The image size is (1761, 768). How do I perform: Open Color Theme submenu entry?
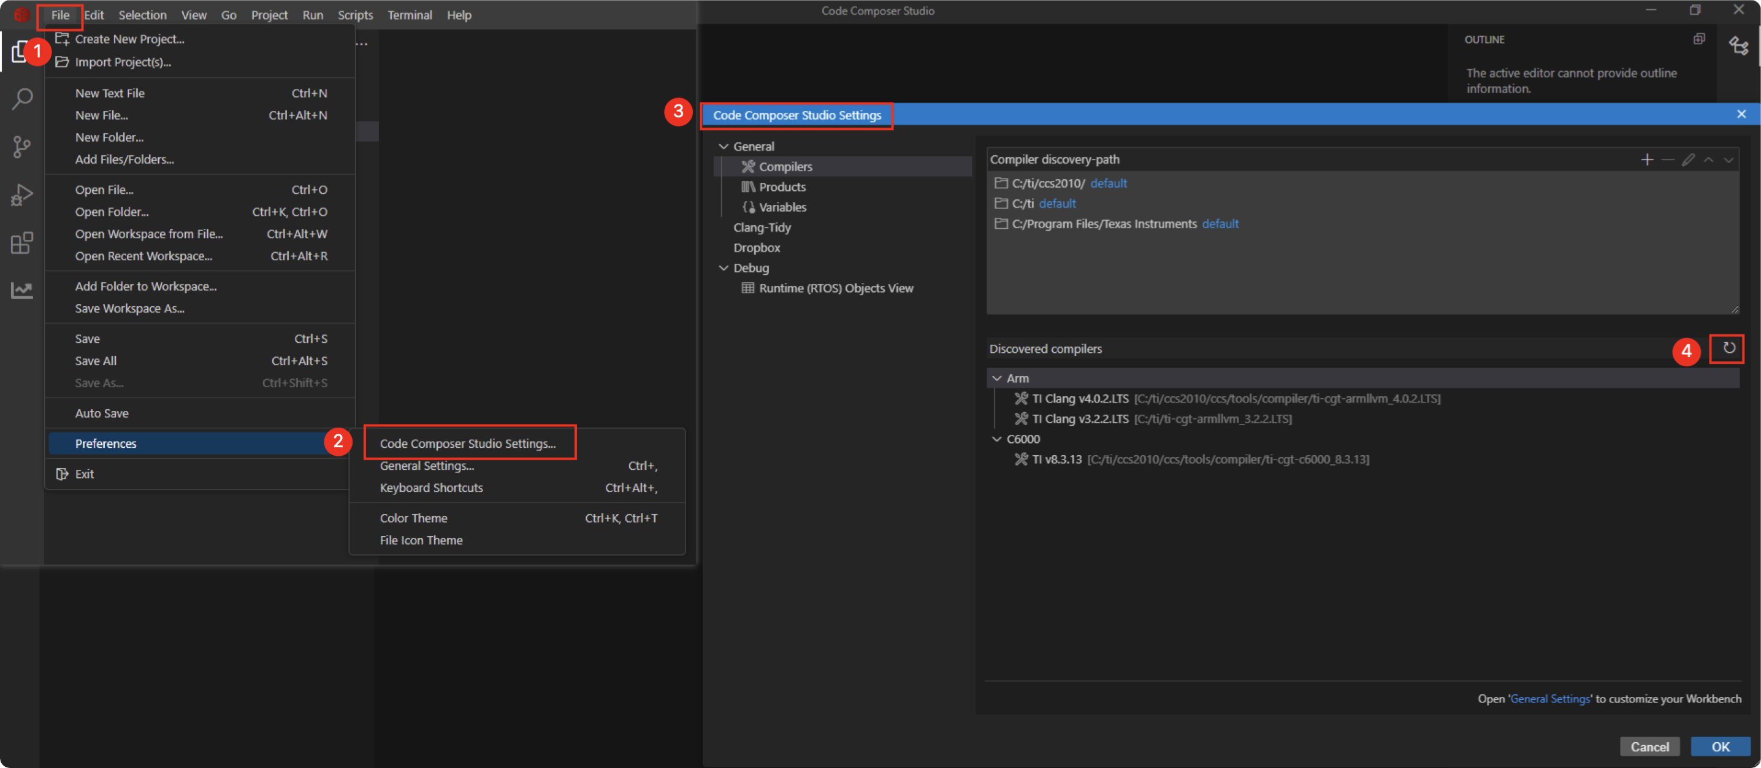pyautogui.click(x=518, y=518)
